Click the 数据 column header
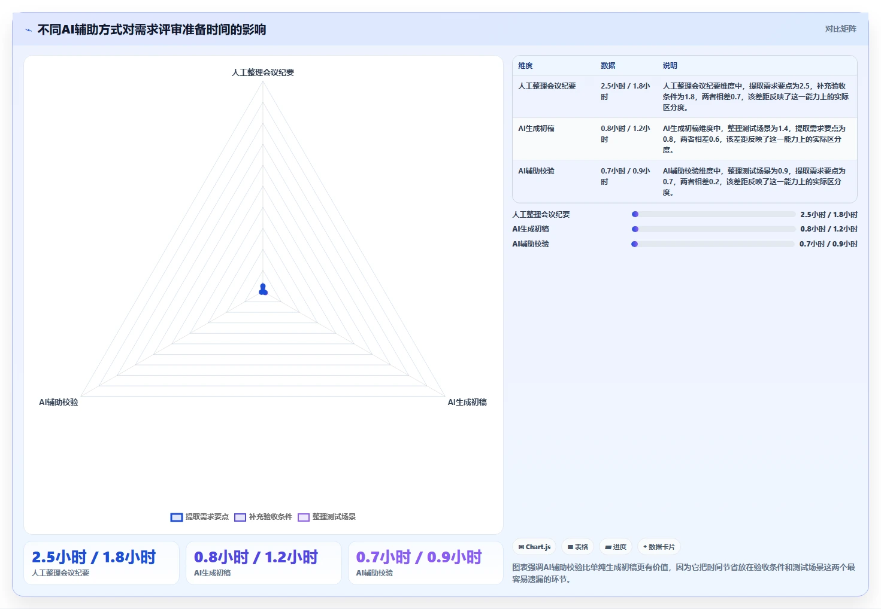This screenshot has width=881, height=609. coord(608,66)
